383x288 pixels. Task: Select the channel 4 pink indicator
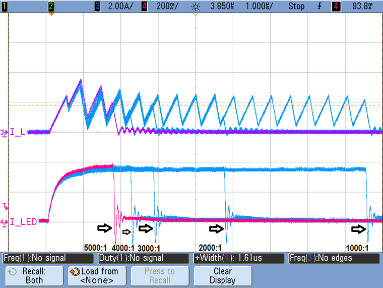tap(144, 6)
